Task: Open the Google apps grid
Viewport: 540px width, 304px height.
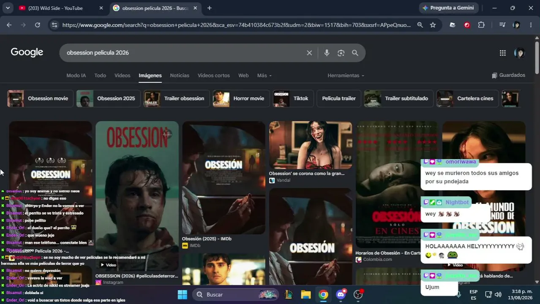Action: tap(502, 53)
